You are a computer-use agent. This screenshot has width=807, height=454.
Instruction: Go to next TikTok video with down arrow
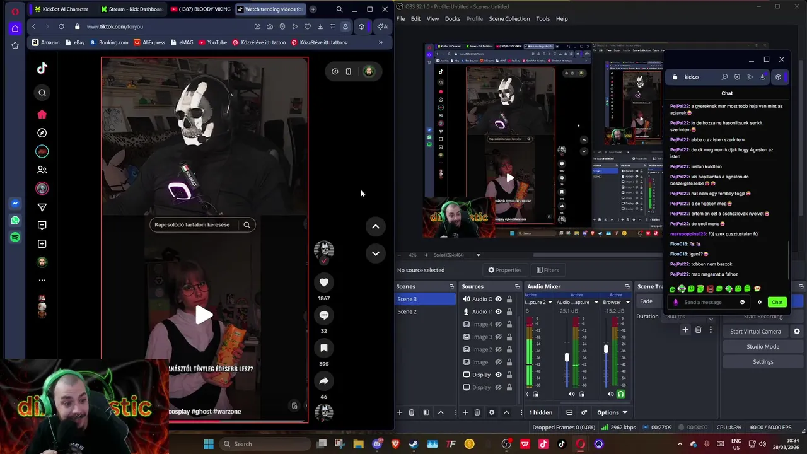point(376,253)
